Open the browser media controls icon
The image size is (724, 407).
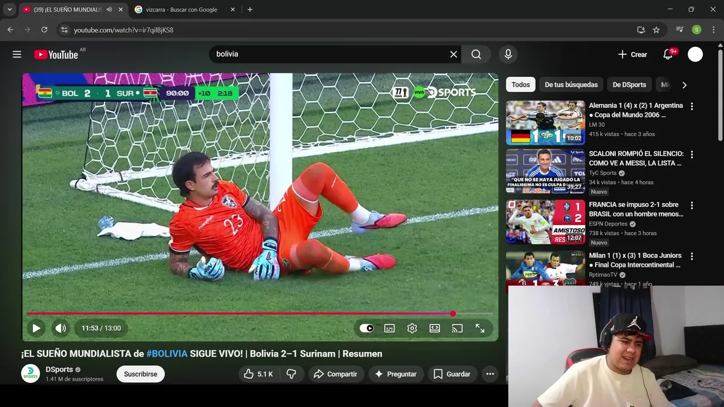click(680, 30)
